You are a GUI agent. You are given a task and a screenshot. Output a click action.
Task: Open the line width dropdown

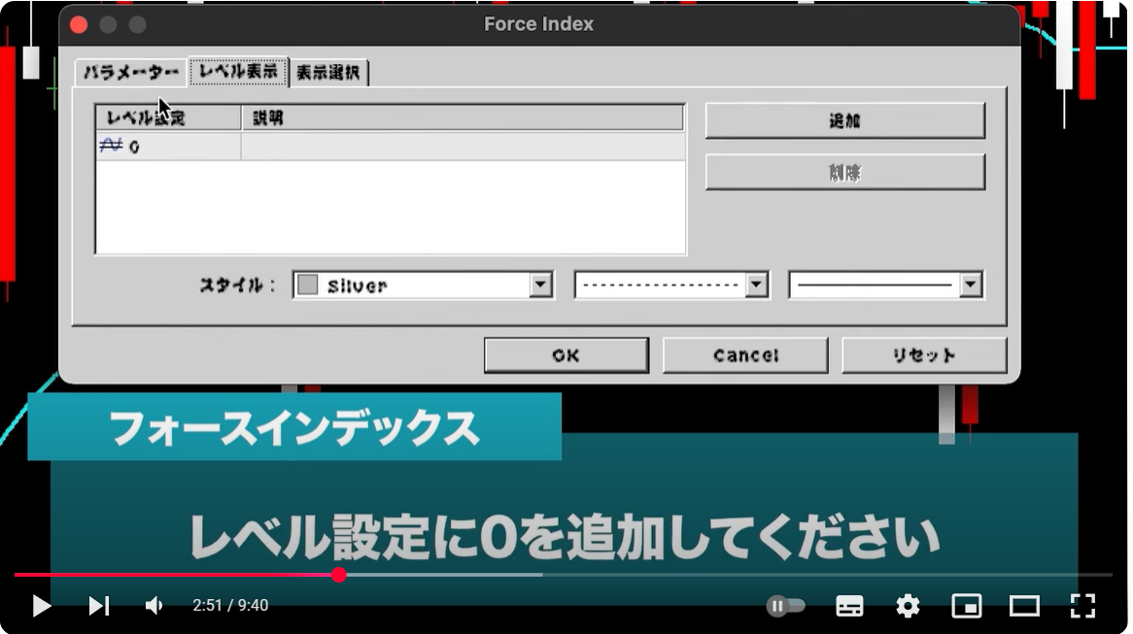pos(970,285)
